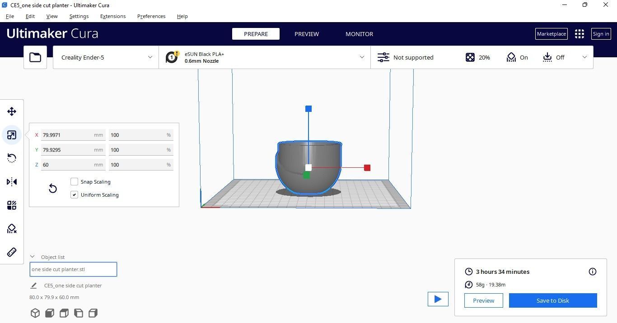Image resolution: width=617 pixels, height=323 pixels.
Task: Edit the Y size in mm field
Action: click(73, 150)
